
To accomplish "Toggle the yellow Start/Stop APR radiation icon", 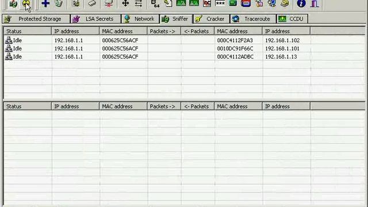I will tap(26, 4).
